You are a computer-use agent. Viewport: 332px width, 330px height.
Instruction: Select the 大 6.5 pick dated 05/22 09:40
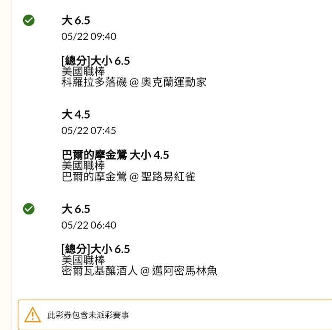point(76,20)
